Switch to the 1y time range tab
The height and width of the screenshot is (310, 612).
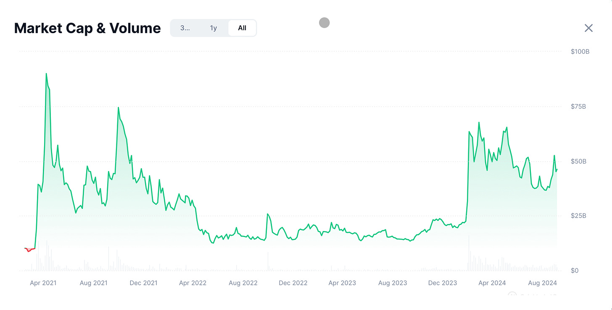(x=214, y=28)
